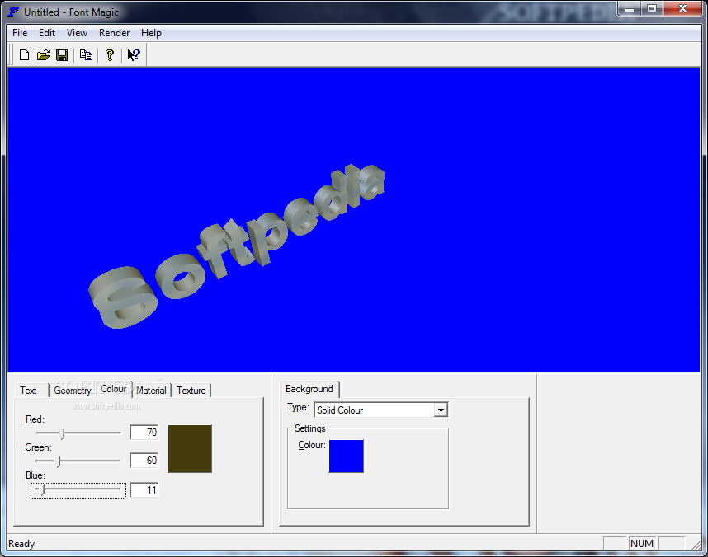The image size is (708, 557).
Task: Minimize the Font Magic window
Action: click(630, 8)
